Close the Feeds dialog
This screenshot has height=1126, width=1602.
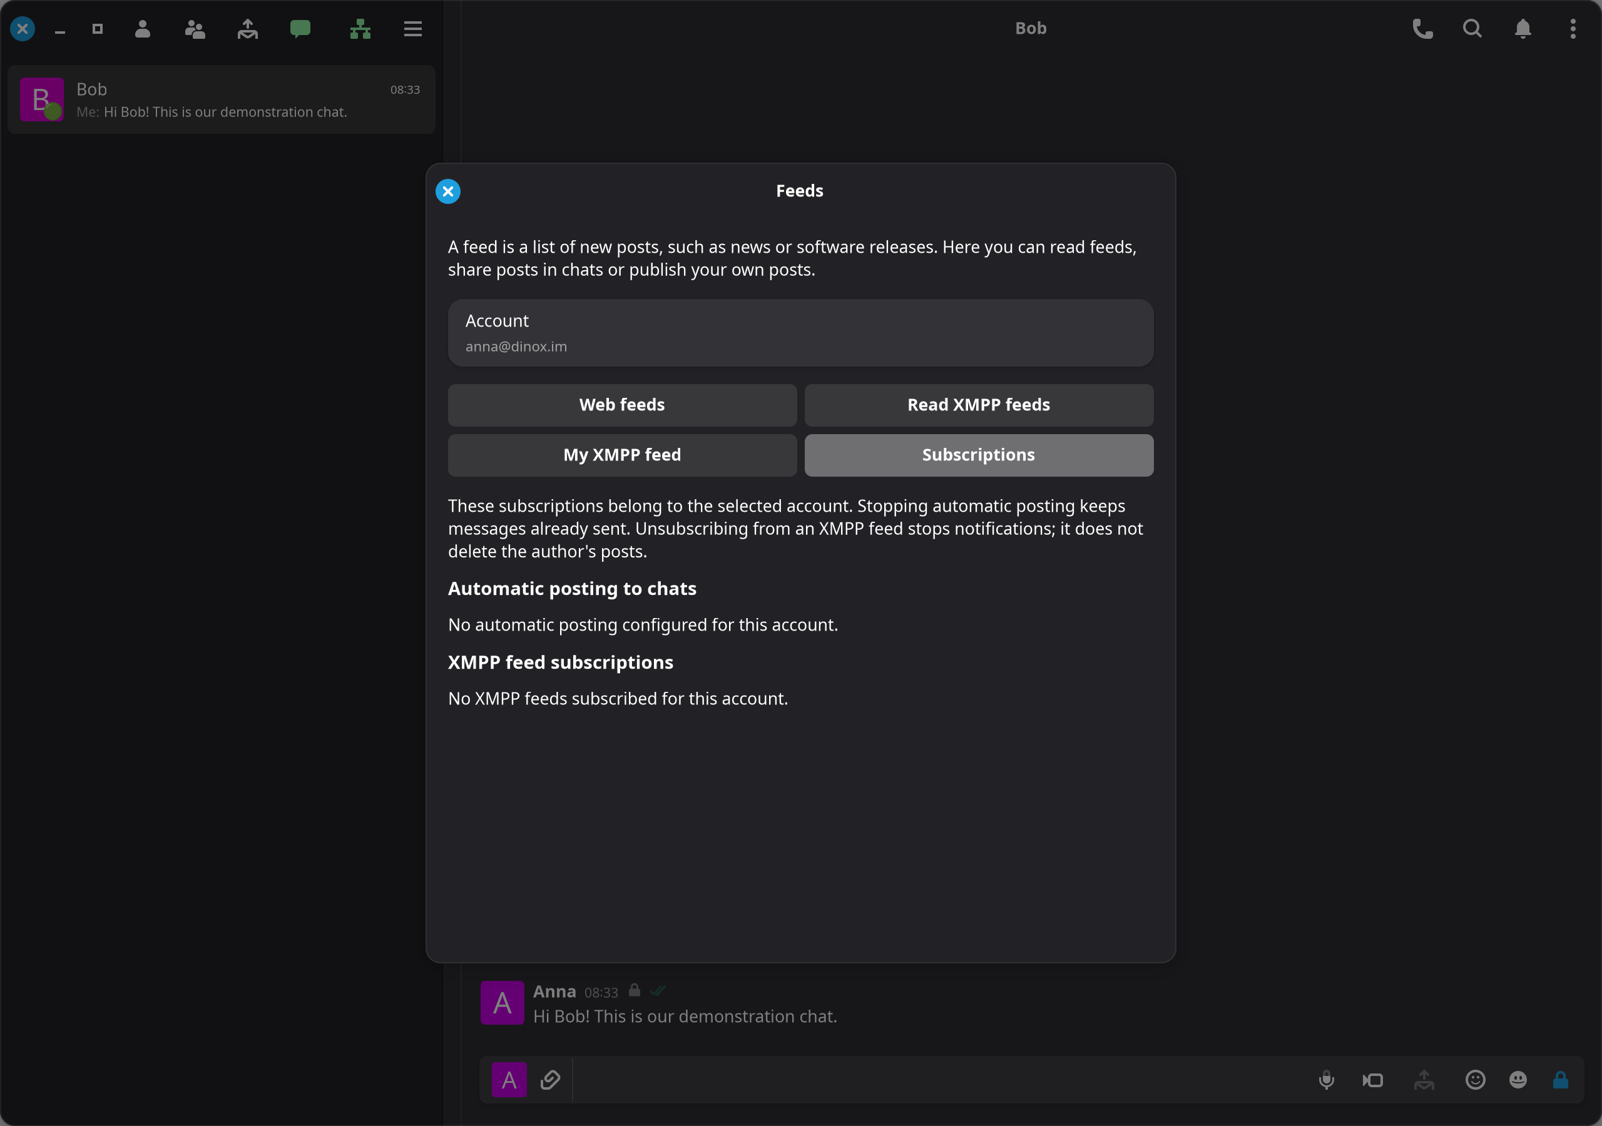tap(448, 191)
